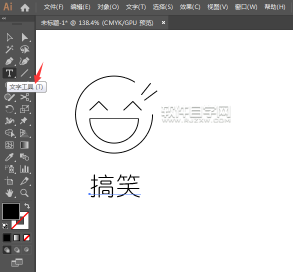Select the Gradient tool
Image resolution: width=293 pixels, height=272 pixels.
24,145
